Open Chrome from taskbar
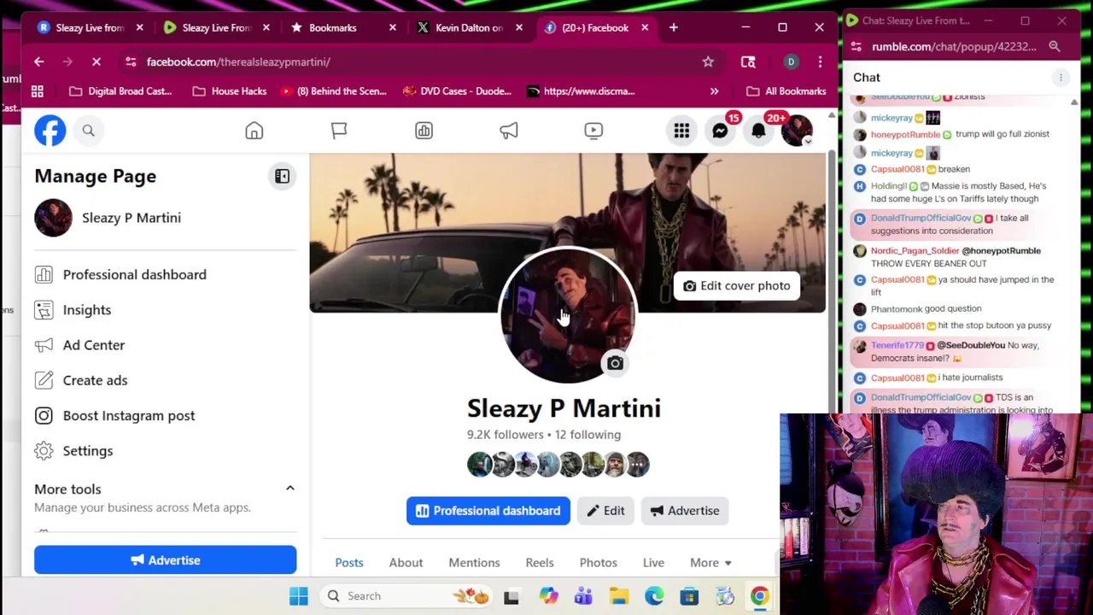The width and height of the screenshot is (1093, 615). 759,596
